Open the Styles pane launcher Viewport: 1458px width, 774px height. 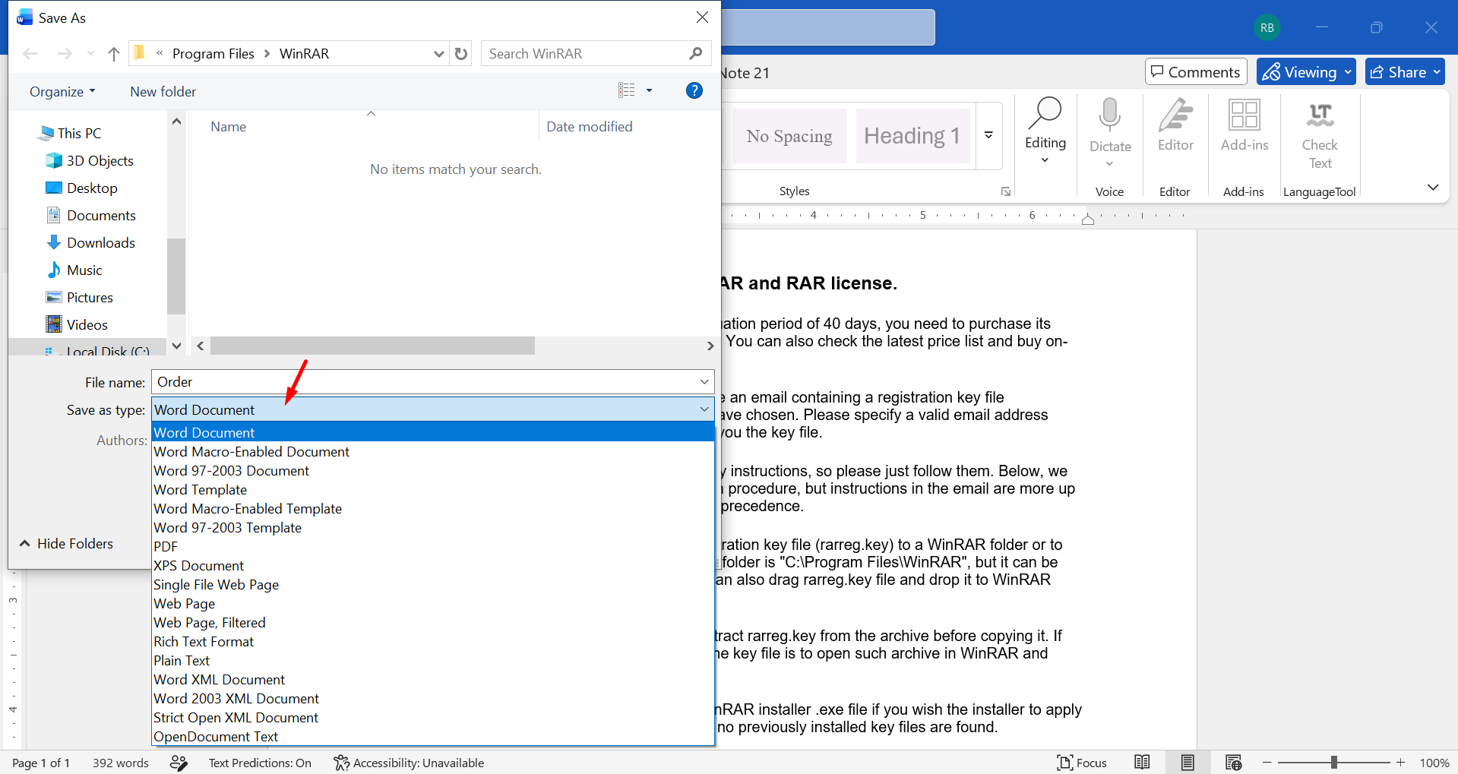coord(1006,191)
